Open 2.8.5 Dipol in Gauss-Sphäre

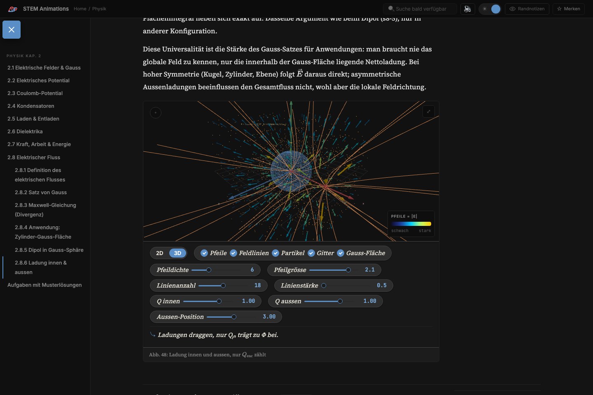coord(49,250)
